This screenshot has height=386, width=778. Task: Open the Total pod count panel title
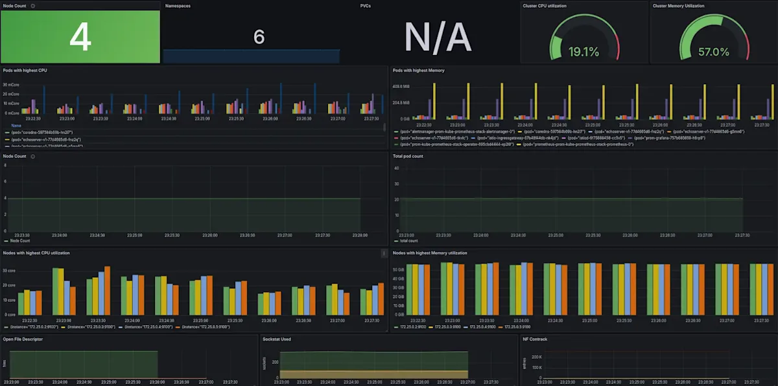point(408,156)
